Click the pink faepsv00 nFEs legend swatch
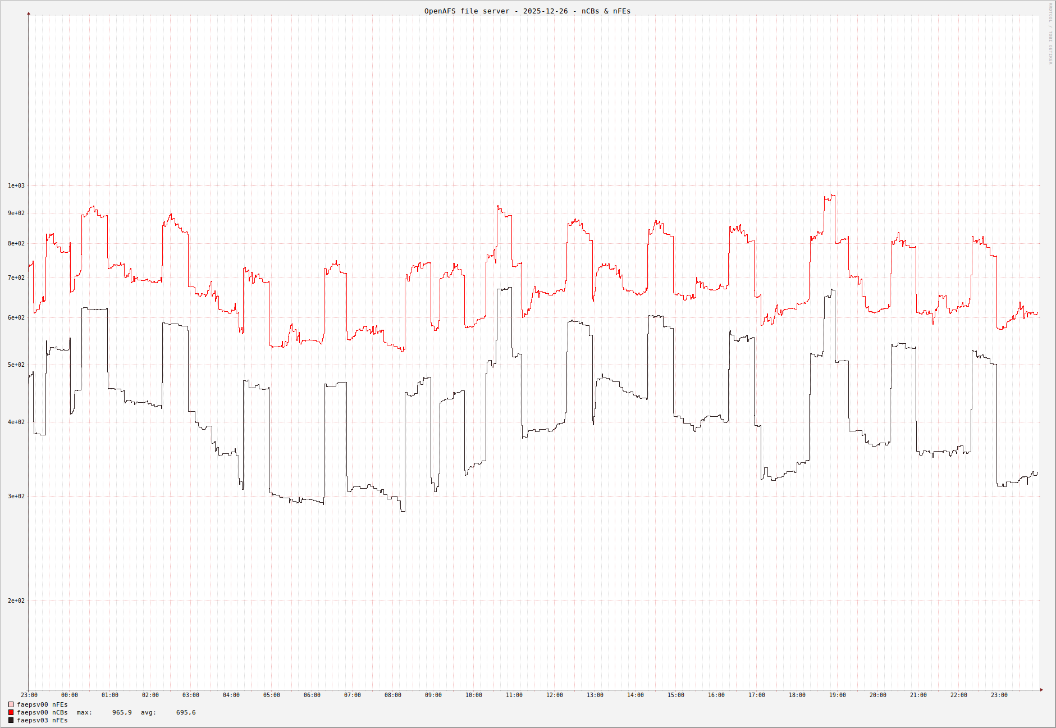This screenshot has width=1056, height=728. 11,704
